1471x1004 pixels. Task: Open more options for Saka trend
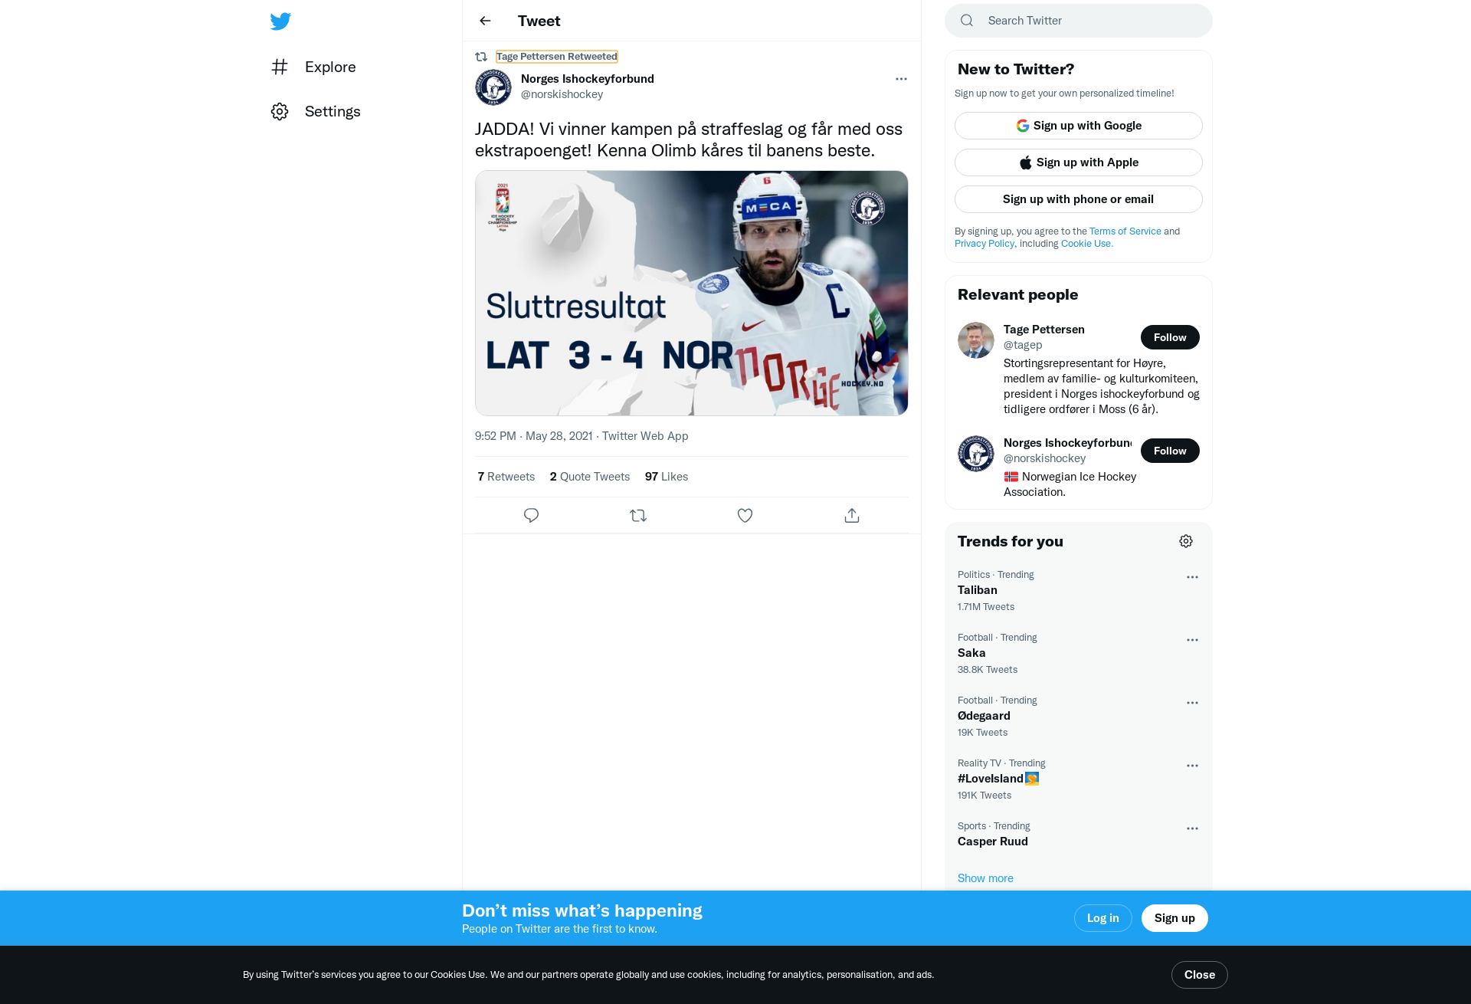[1192, 640]
